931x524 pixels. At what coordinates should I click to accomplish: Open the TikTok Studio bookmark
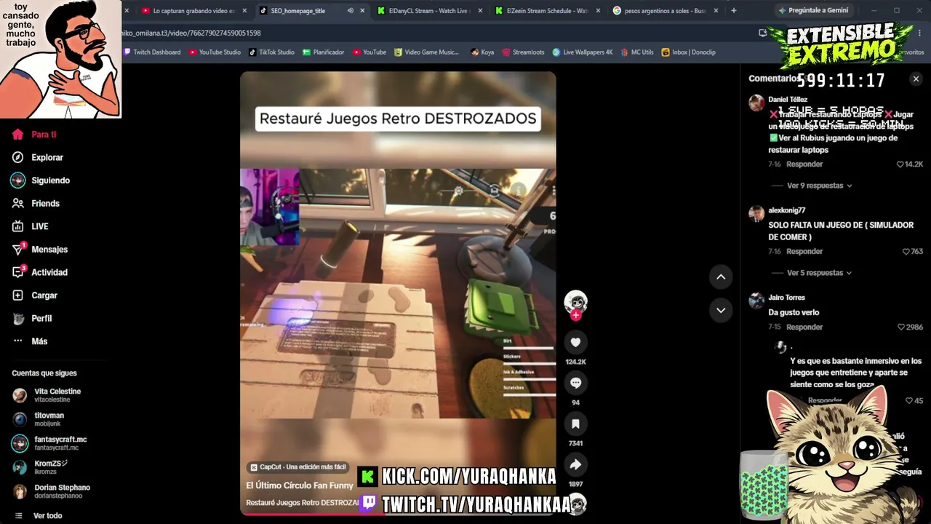(271, 52)
